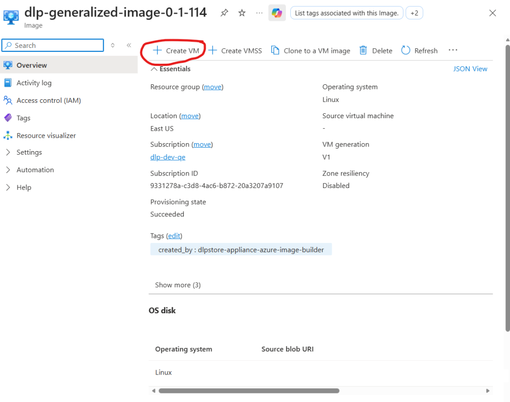Click the horizontal scrollbar left arrow
This screenshot has height=402, width=510.
pos(153,391)
